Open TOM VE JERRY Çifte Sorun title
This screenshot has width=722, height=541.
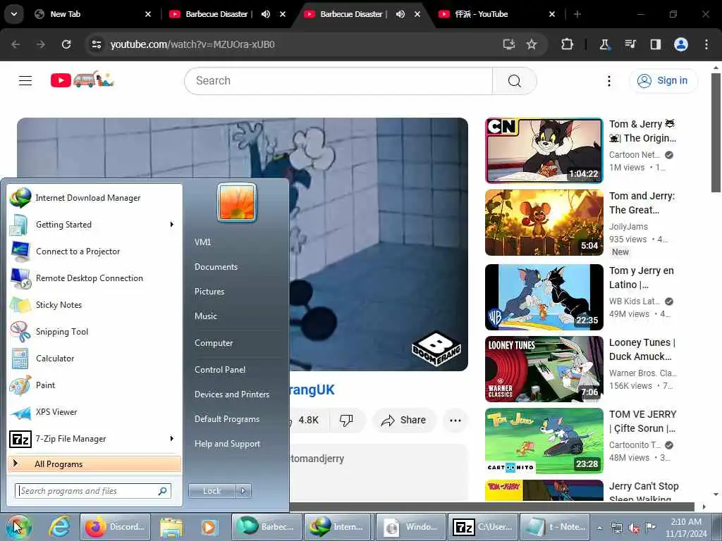tap(643, 421)
